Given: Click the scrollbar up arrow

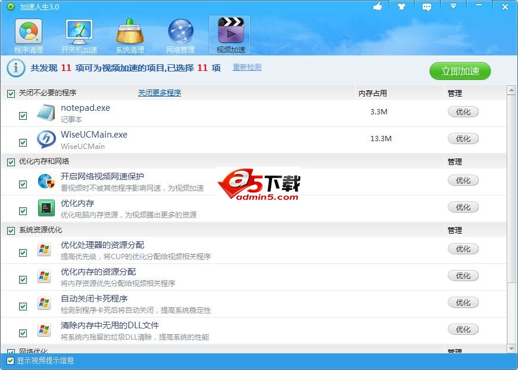Looking at the screenshot, I should tap(511, 89).
